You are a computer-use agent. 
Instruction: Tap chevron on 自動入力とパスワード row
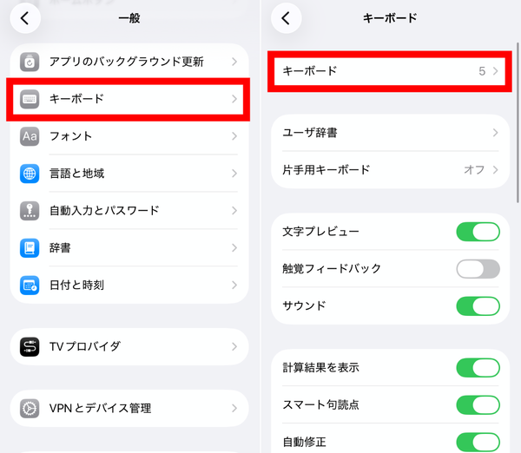234,211
